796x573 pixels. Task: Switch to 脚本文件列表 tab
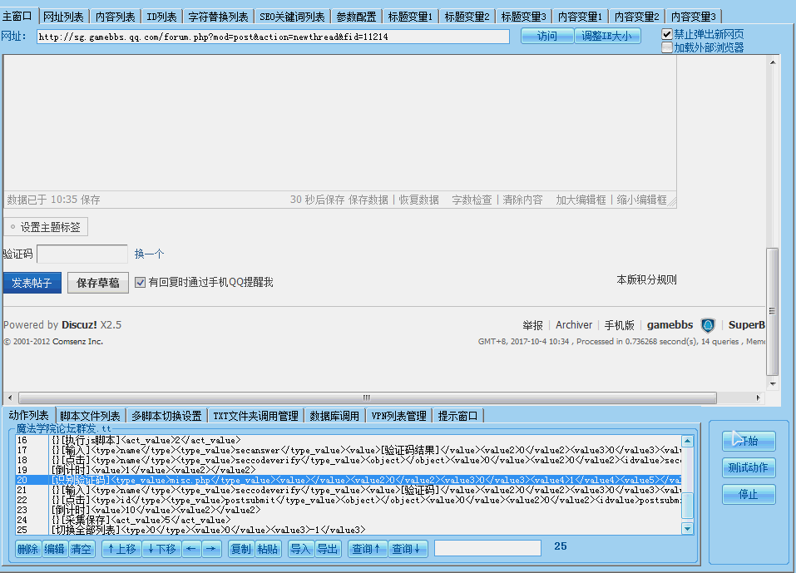(x=90, y=416)
